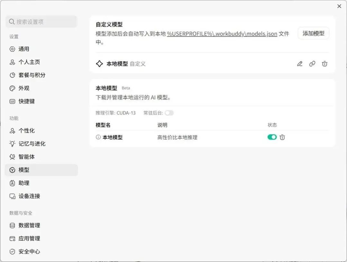This screenshot has width=347, height=262.
Task: Disable the 本地模型 status toggle
Action: [272, 137]
